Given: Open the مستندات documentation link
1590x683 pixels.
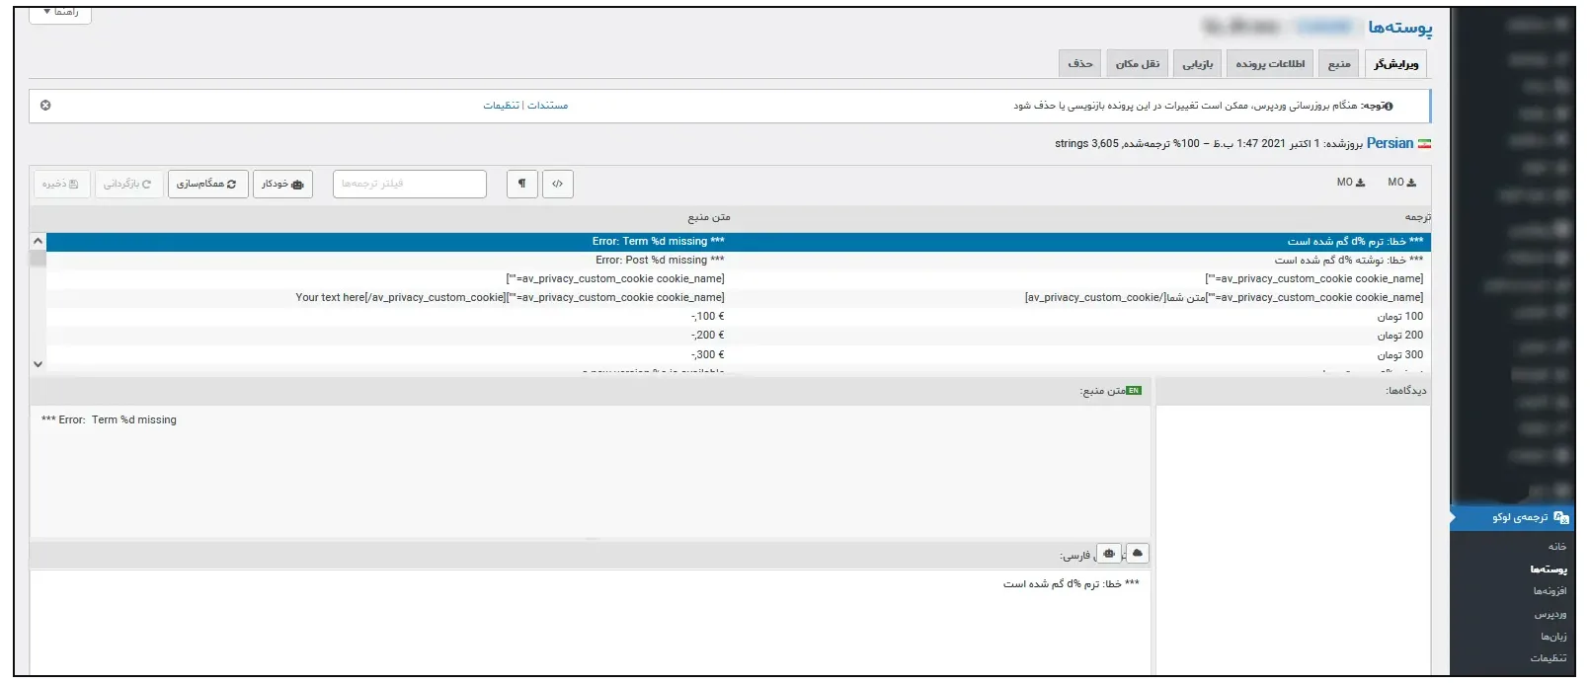Looking at the screenshot, I should [x=548, y=106].
